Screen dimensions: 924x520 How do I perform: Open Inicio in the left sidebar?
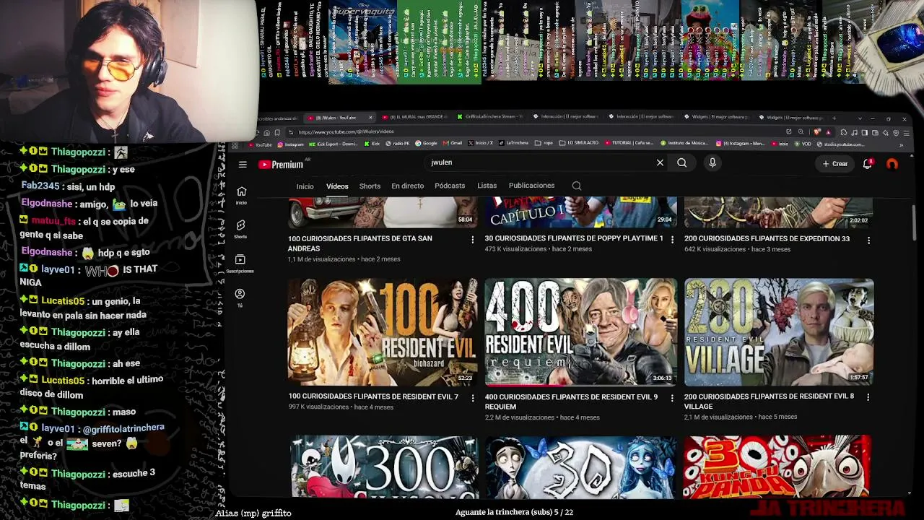click(241, 195)
